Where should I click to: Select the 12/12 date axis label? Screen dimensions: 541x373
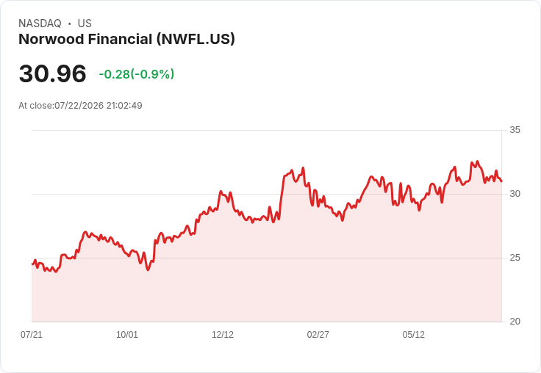click(x=223, y=335)
